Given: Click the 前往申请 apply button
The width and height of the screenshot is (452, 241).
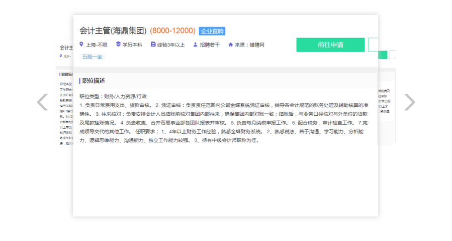Looking at the screenshot, I should 330,45.
